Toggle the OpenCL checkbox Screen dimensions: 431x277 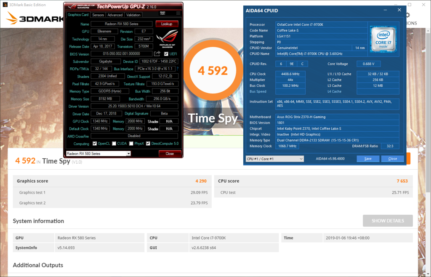point(95,144)
